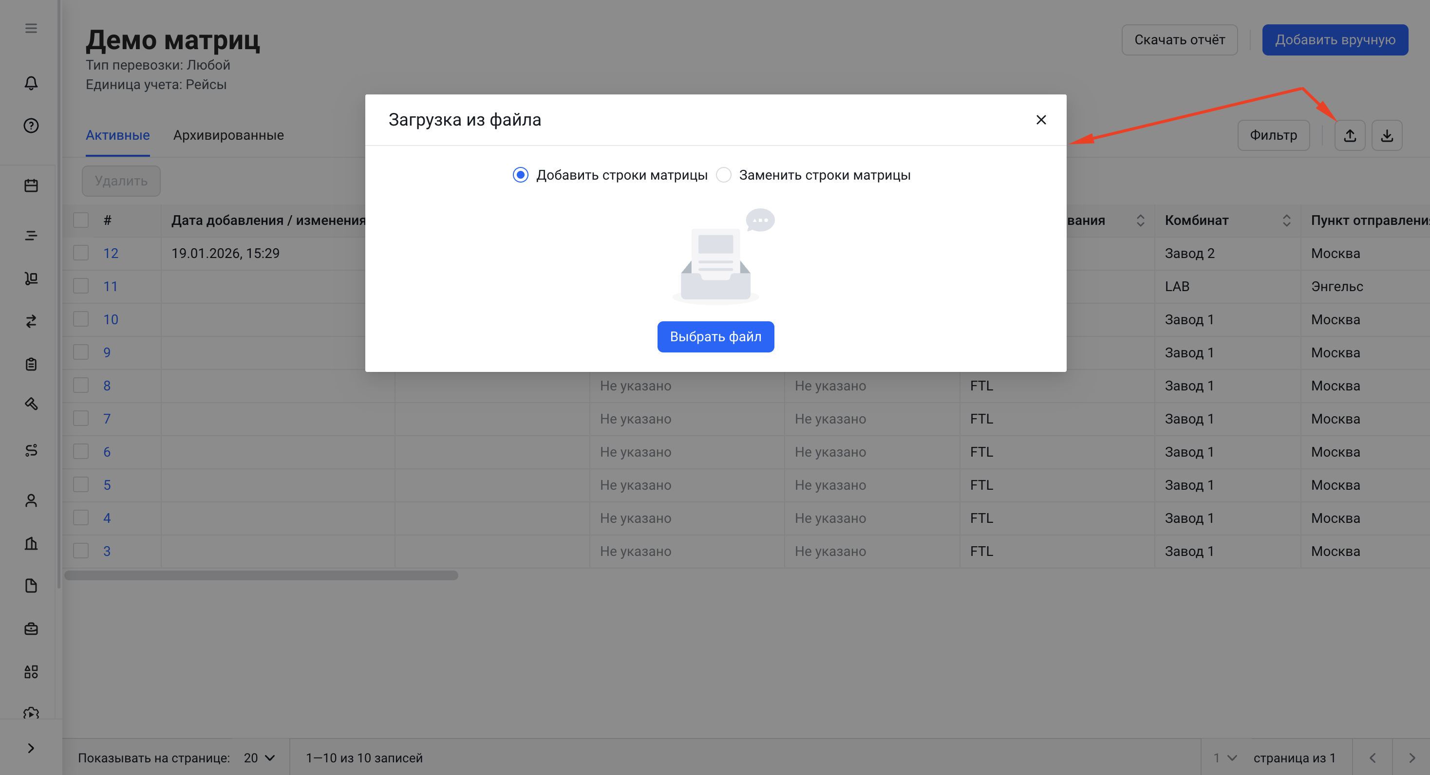Screen dimensions: 1430x775
Task: Select Добавить строки матрицы radio option
Action: [x=520, y=175]
